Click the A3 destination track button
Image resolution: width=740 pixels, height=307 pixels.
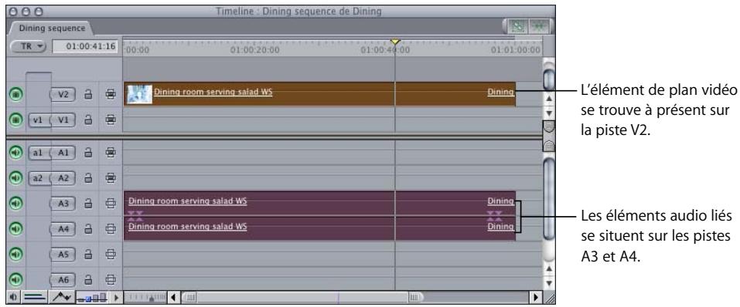63,204
